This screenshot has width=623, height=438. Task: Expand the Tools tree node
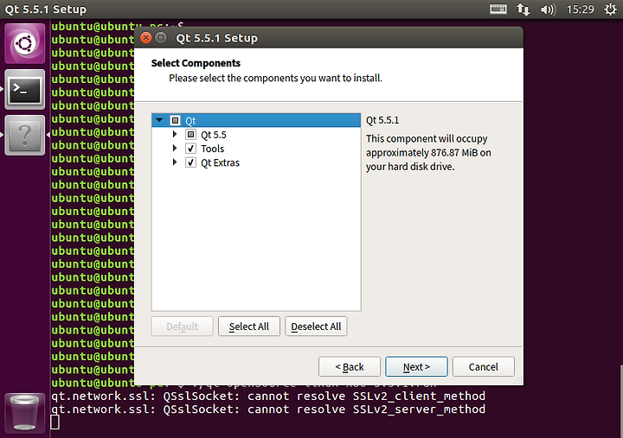(x=175, y=148)
